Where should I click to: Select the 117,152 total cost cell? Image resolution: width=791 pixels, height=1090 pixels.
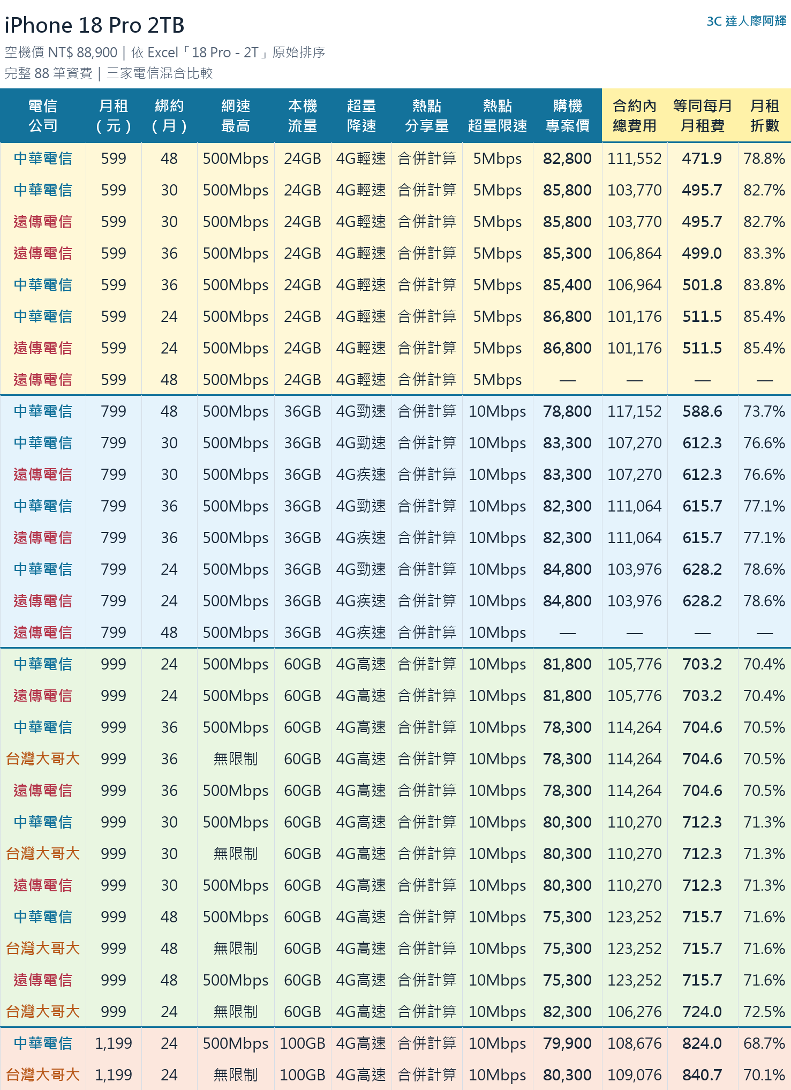pos(635,411)
